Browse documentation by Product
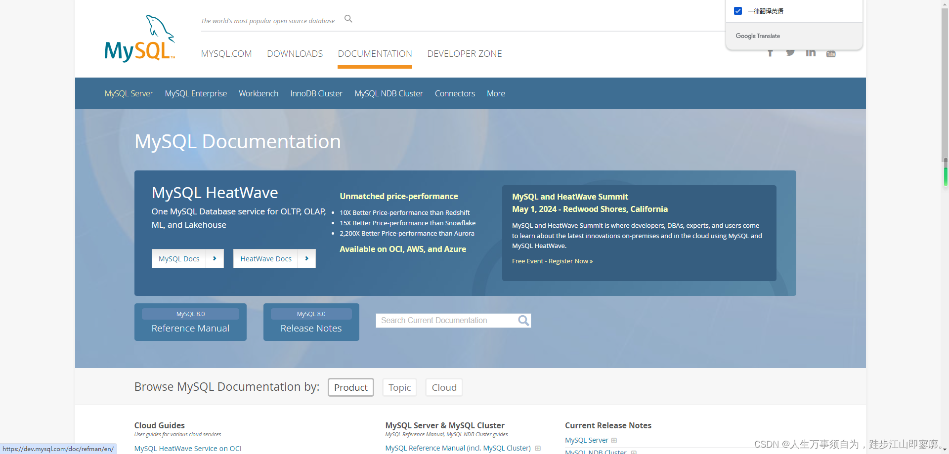The image size is (949, 454). point(351,387)
